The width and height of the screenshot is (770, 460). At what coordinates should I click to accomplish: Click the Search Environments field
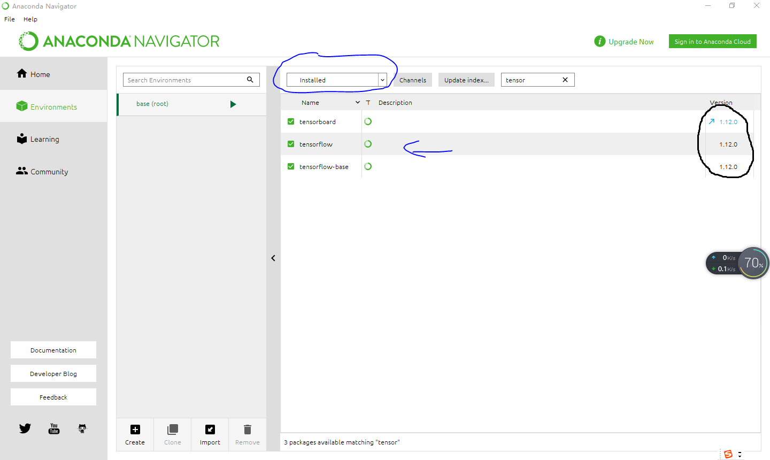pos(191,80)
